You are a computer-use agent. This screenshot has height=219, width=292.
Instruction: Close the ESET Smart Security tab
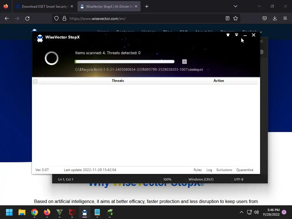[72, 6]
